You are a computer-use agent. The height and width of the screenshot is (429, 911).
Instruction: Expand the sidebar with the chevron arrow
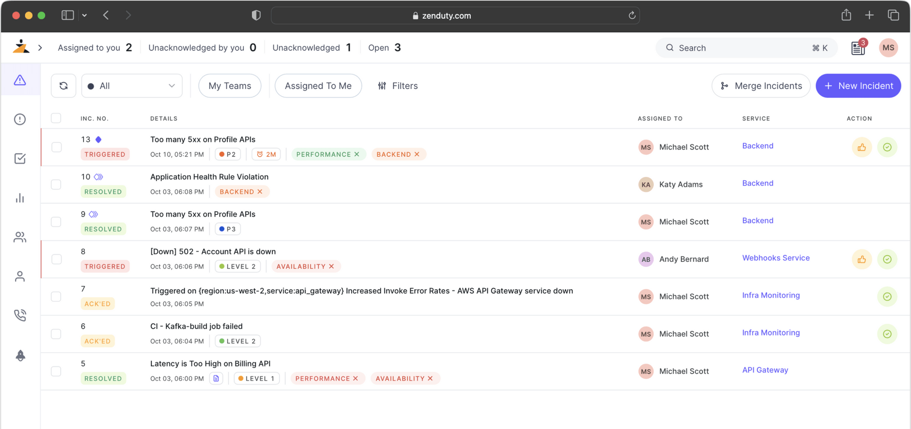40,47
